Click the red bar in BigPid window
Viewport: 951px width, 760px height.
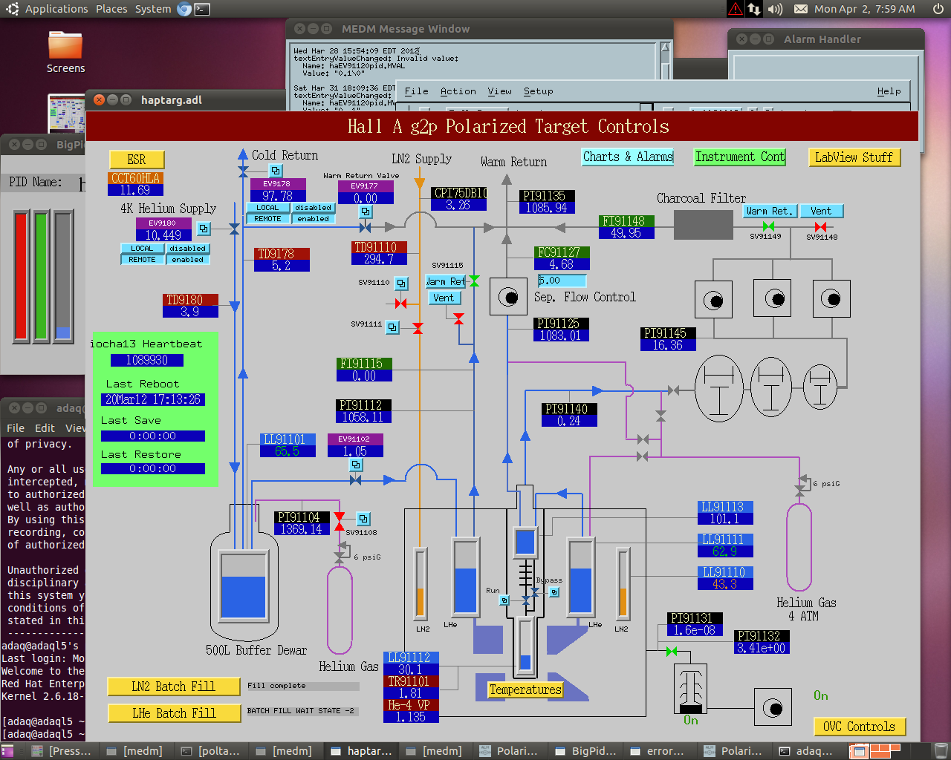tap(21, 276)
